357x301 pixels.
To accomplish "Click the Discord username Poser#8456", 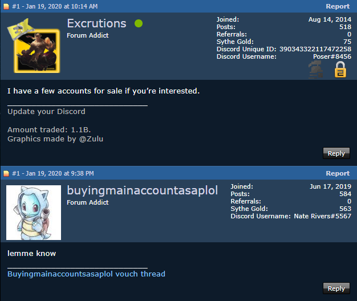I will tap(332, 56).
